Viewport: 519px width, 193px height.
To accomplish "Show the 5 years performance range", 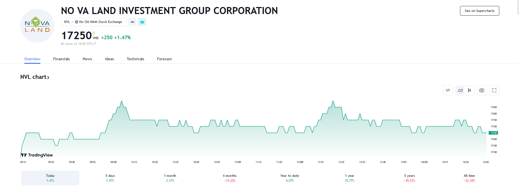I will click(409, 178).
